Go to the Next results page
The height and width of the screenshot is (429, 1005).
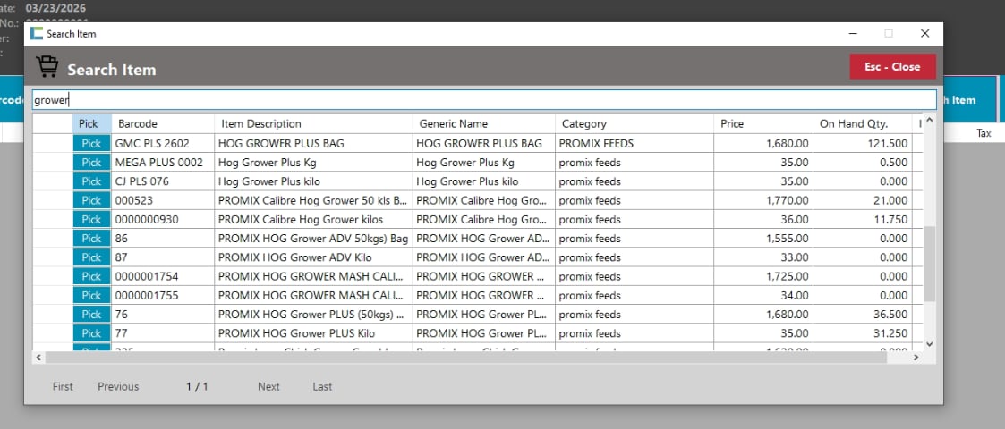tap(268, 387)
